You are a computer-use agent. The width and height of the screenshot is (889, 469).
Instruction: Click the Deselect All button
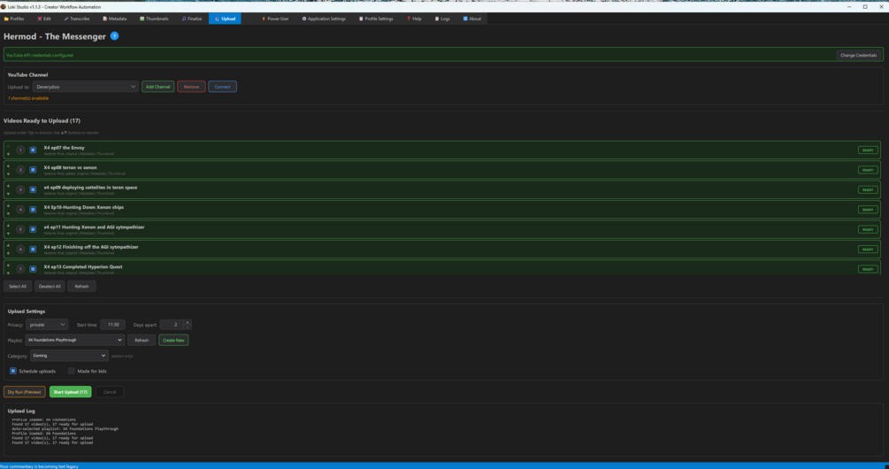[50, 287]
